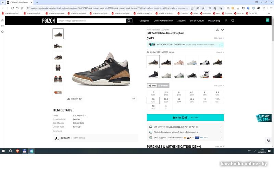The image size is (274, 171).
Task: Expand the 24/7 Support payments row
Action: click(185, 138)
